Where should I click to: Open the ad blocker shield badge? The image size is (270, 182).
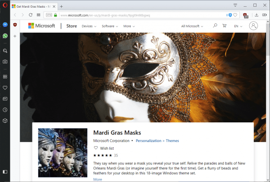click(x=230, y=15)
